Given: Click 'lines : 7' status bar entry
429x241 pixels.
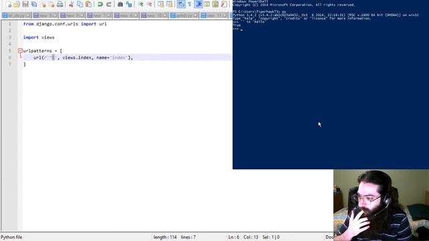Looking at the screenshot, I should click(x=188, y=237).
